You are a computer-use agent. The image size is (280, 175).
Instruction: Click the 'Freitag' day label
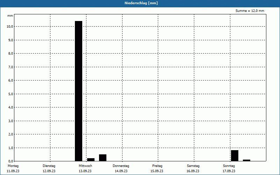pos(157,166)
